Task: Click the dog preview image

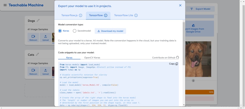Action: [x=198, y=59]
